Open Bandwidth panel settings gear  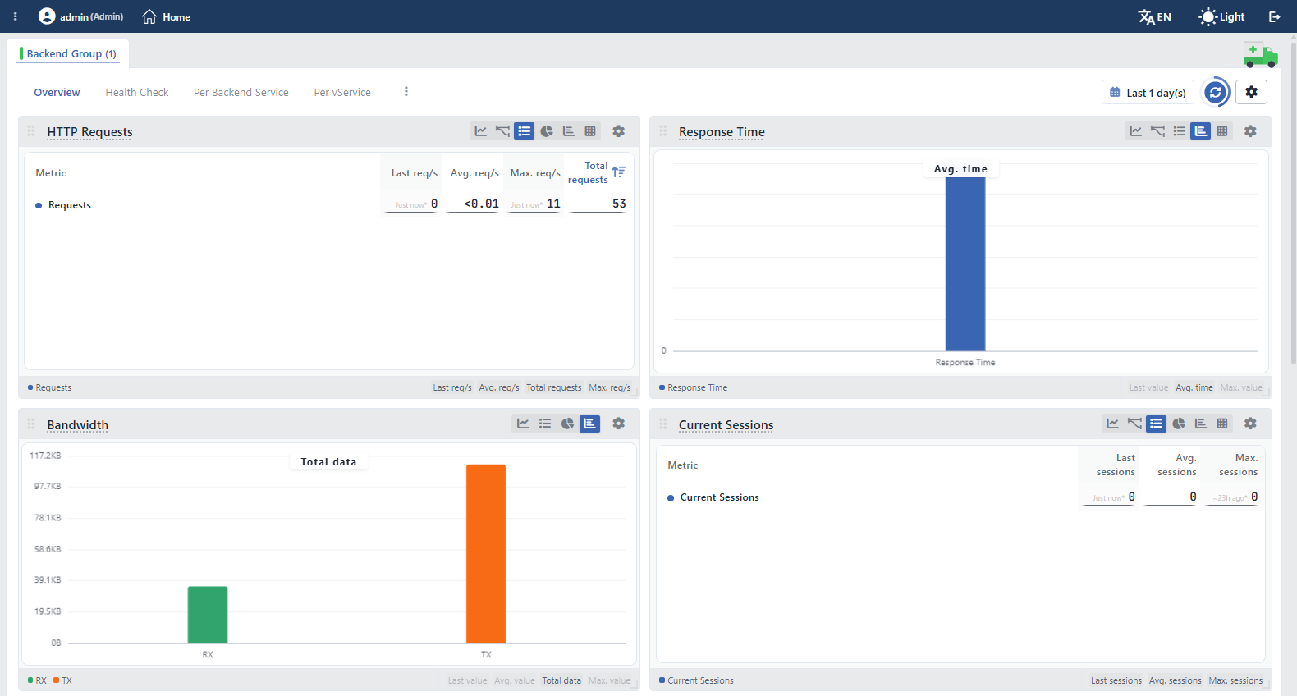pyautogui.click(x=619, y=424)
